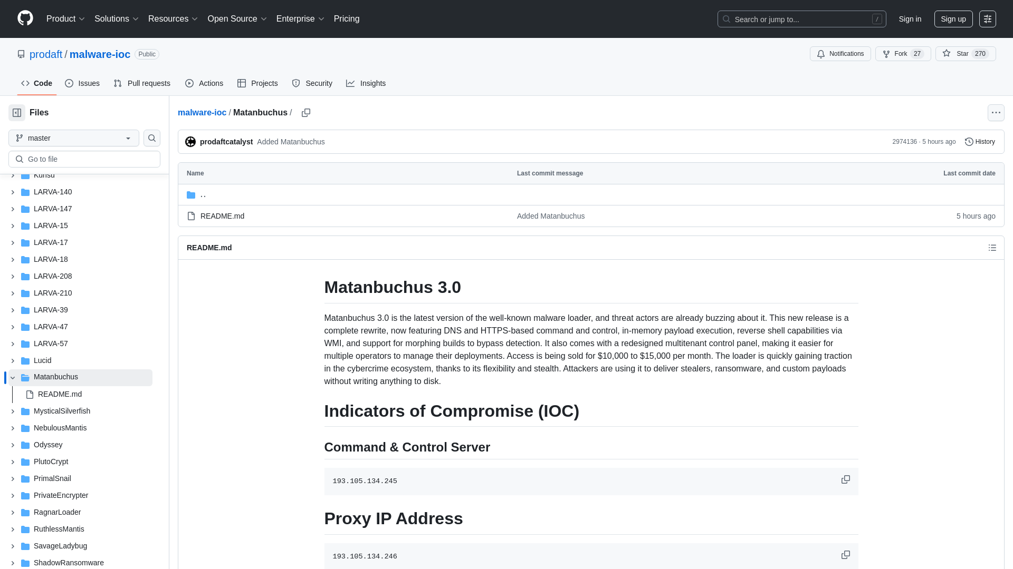Click malware-ioc breadcrumb link
Screen dimensions: 1013x569
[x=202, y=113]
